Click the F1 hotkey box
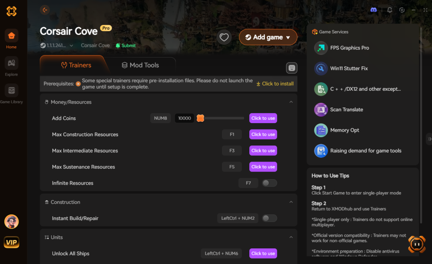Image resolution: width=432 pixels, height=264 pixels. tap(232, 135)
